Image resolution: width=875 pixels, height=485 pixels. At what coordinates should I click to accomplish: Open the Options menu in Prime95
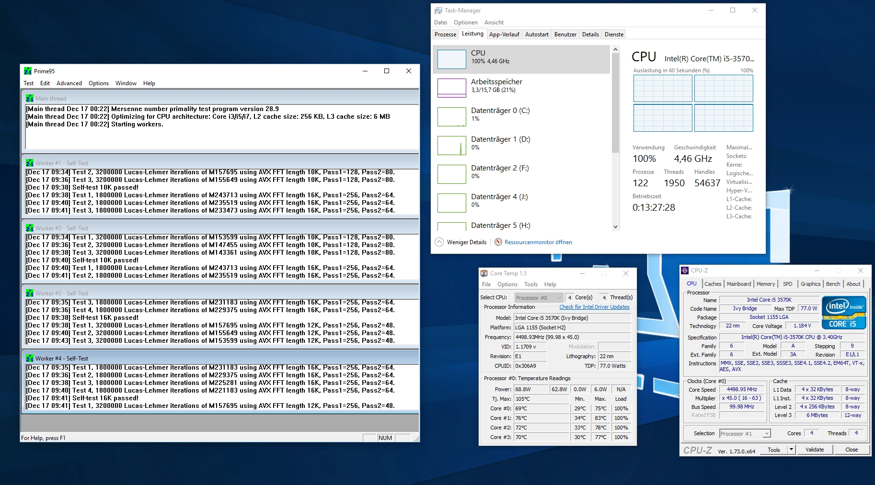point(99,83)
